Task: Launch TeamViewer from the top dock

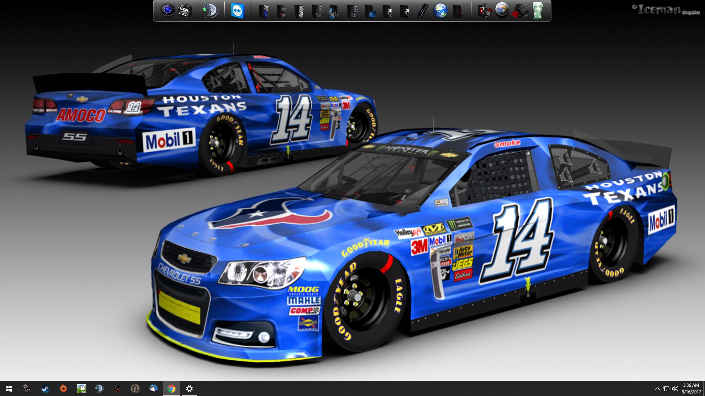Action: (238, 11)
